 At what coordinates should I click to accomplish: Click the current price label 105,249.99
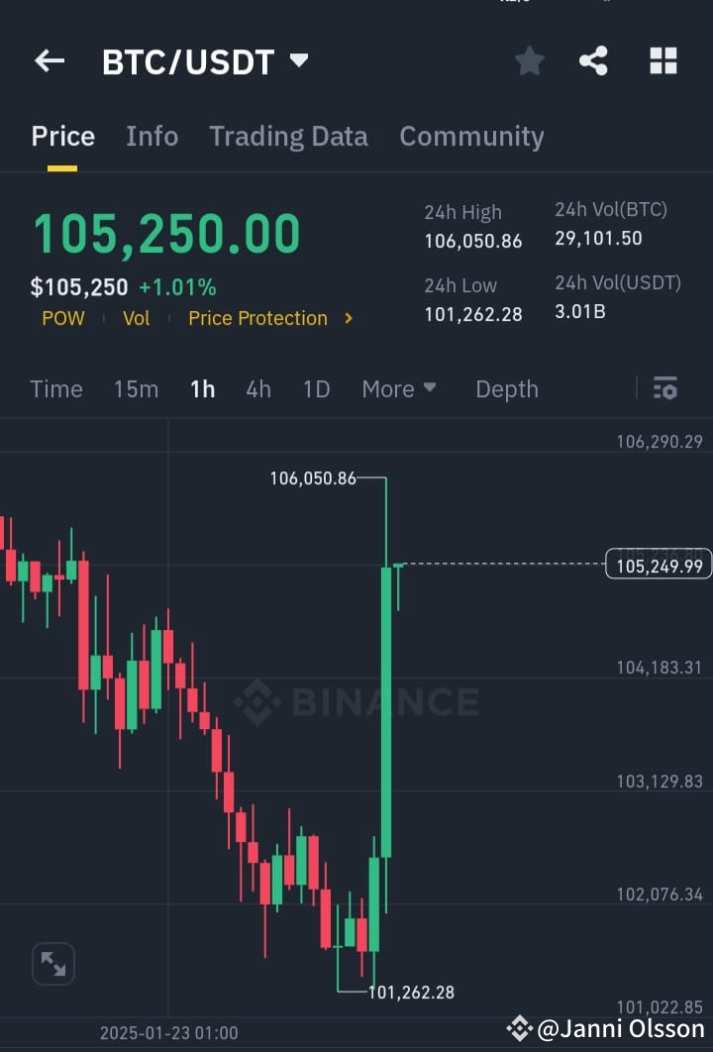(x=658, y=564)
